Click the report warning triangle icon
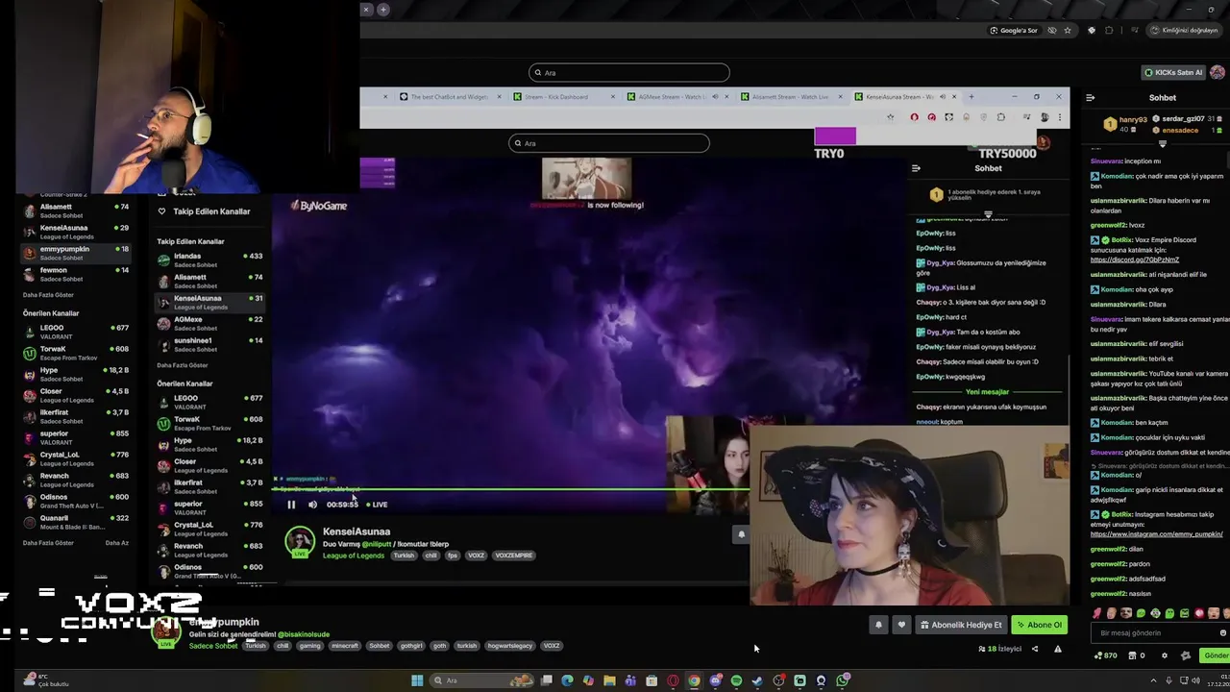Screen dimensions: 1230x692 (1058, 649)
